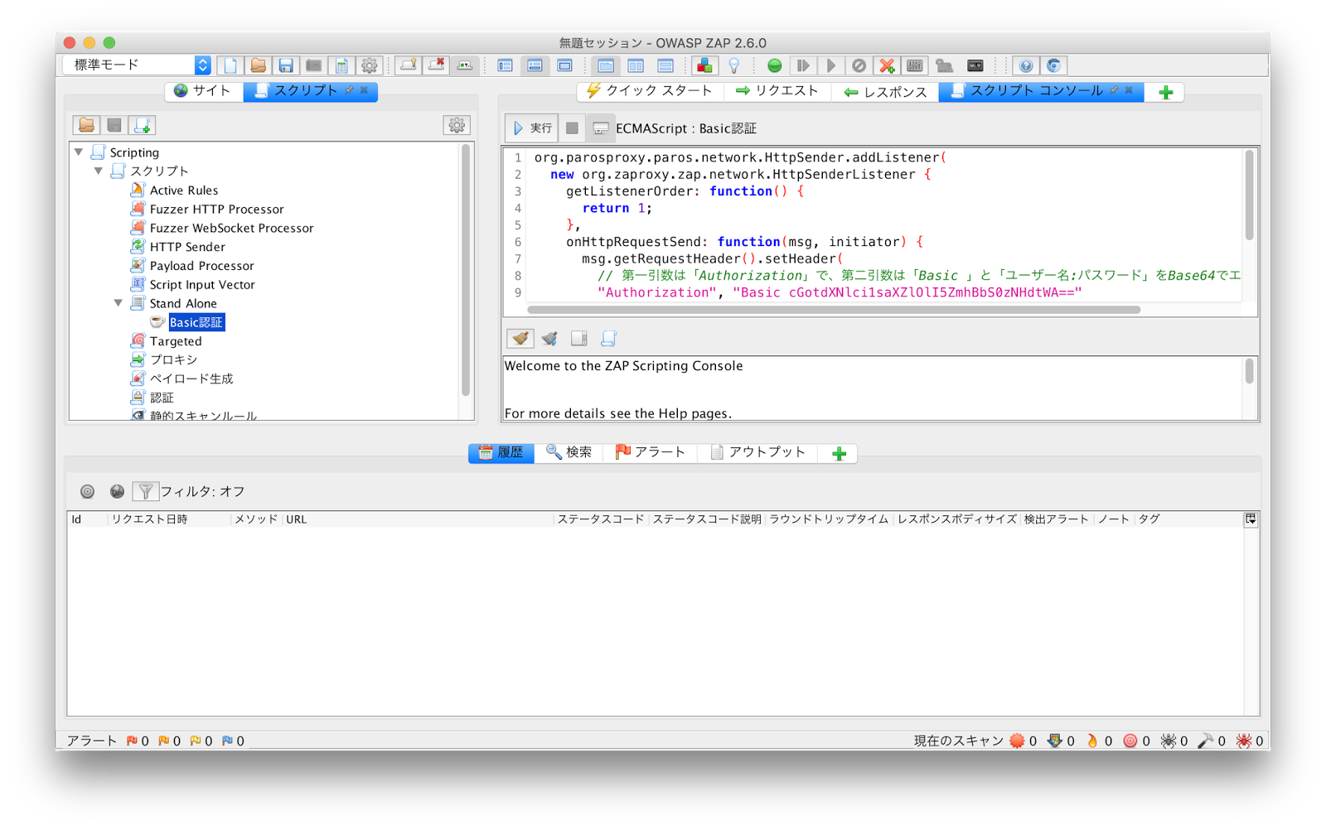The height and width of the screenshot is (830, 1326).
Task: Collapse the Scripting root tree node
Action: (79, 152)
